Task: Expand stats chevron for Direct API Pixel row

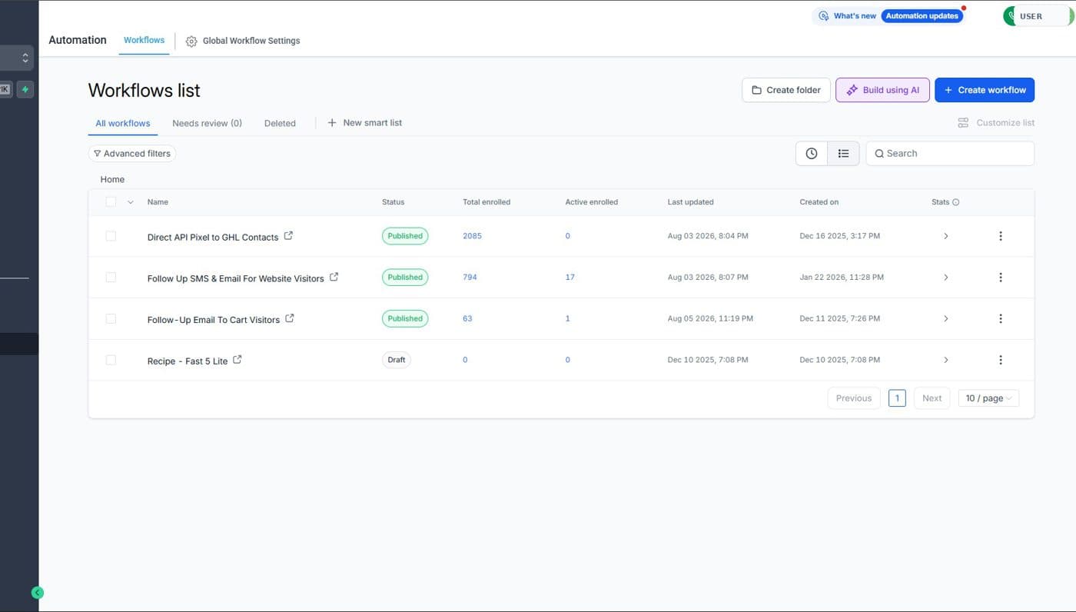Action: coord(945,236)
